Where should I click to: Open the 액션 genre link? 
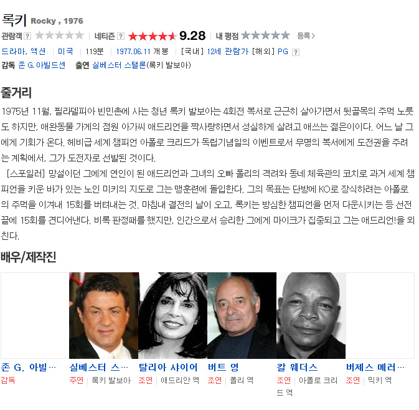(38, 51)
